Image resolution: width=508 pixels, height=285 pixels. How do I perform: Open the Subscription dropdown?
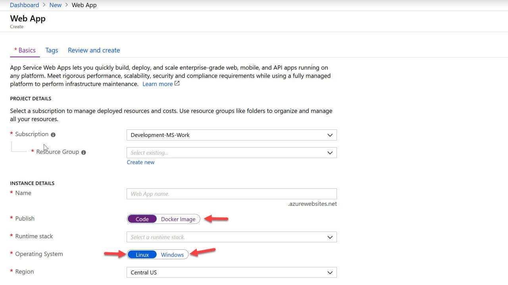[231, 135]
